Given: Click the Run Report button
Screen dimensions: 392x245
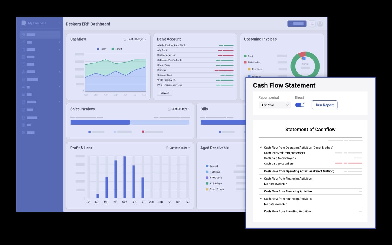Looking at the screenshot, I should pos(324,105).
